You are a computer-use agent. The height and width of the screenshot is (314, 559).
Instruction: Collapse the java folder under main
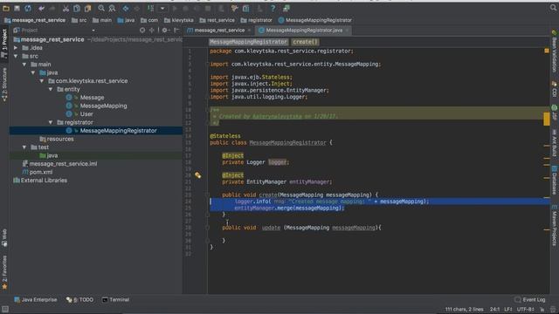coord(33,72)
